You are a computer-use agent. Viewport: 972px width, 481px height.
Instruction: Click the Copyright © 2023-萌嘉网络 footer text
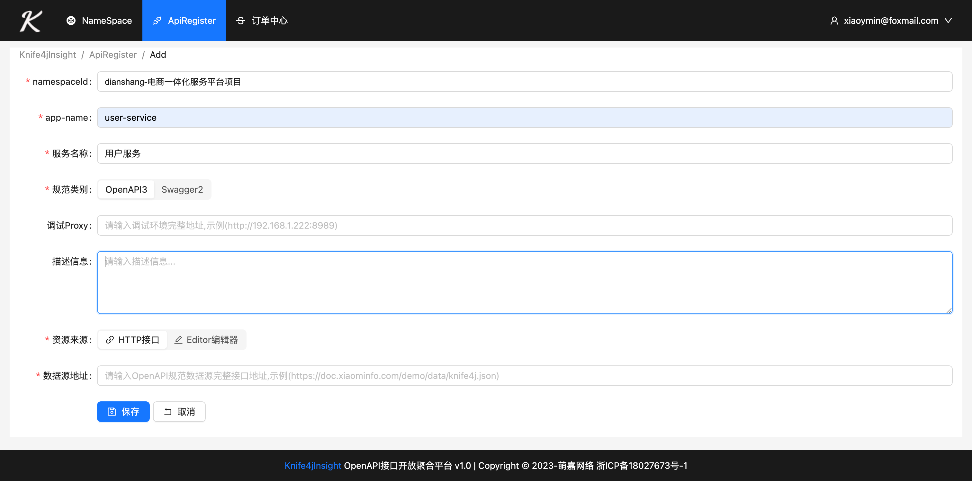pyautogui.click(x=536, y=466)
